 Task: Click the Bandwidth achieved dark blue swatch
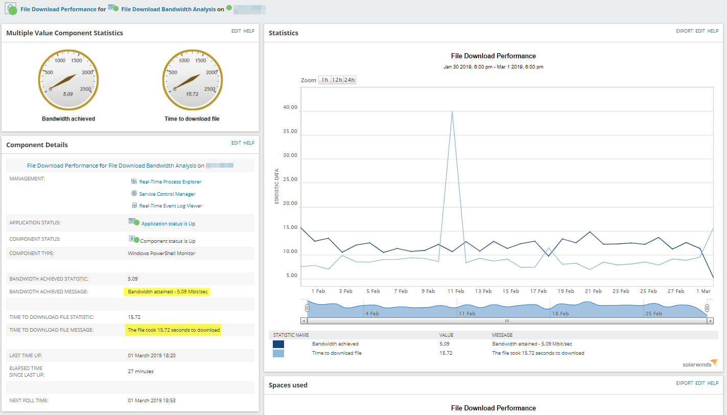point(278,344)
